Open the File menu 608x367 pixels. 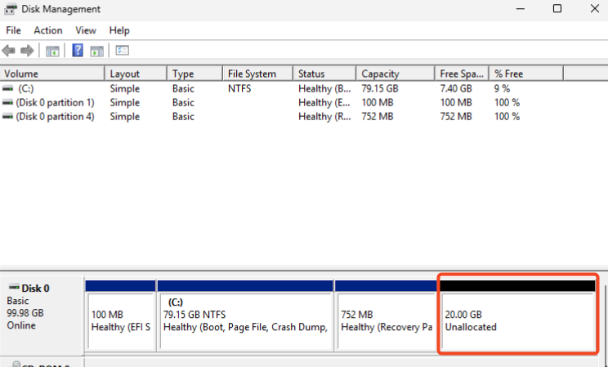[13, 30]
